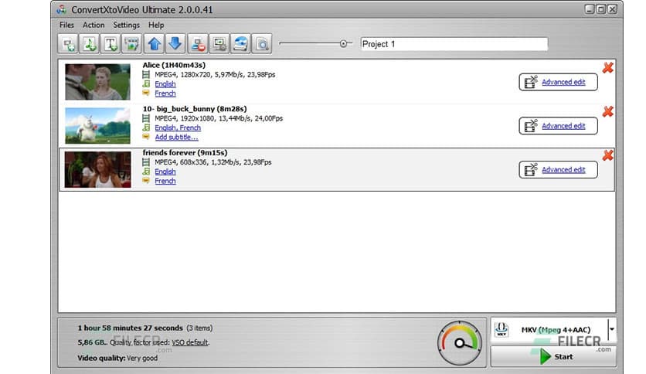Open Advanced edit for big_buck_bunny
Screen dimensions: 646x374
558,126
